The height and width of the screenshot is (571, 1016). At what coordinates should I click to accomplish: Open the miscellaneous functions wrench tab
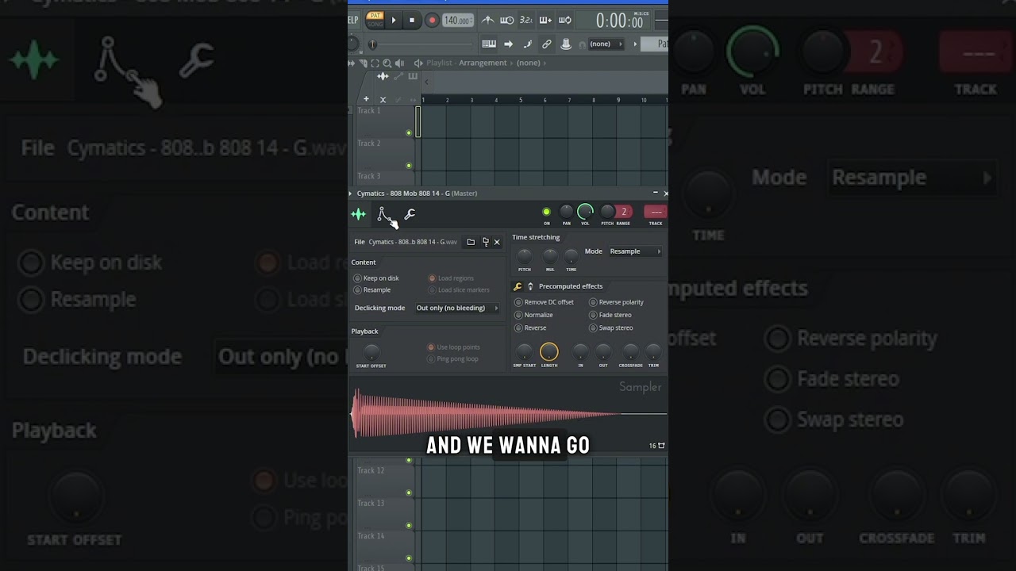[410, 214]
